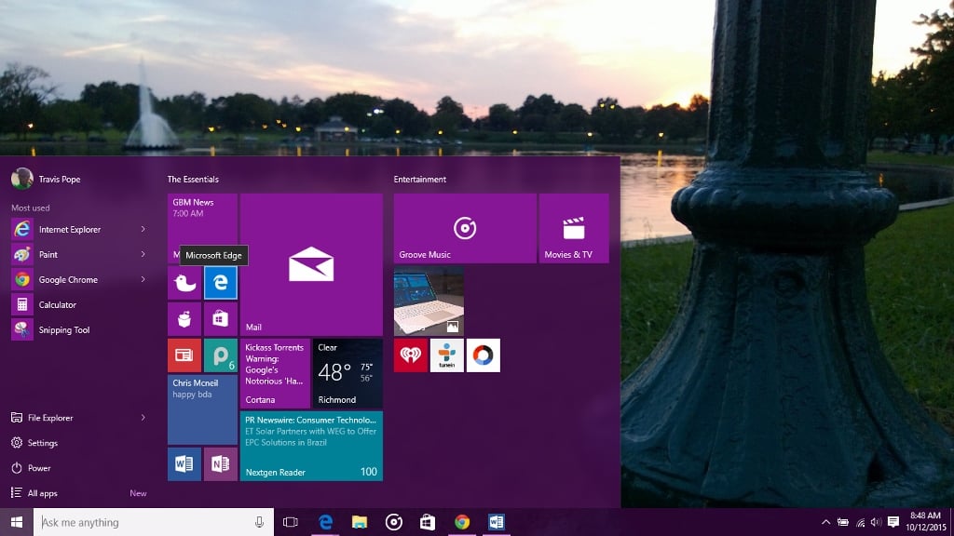The image size is (954, 536).
Task: Launch Groove Music from the Entertainment group
Action: coord(463,226)
